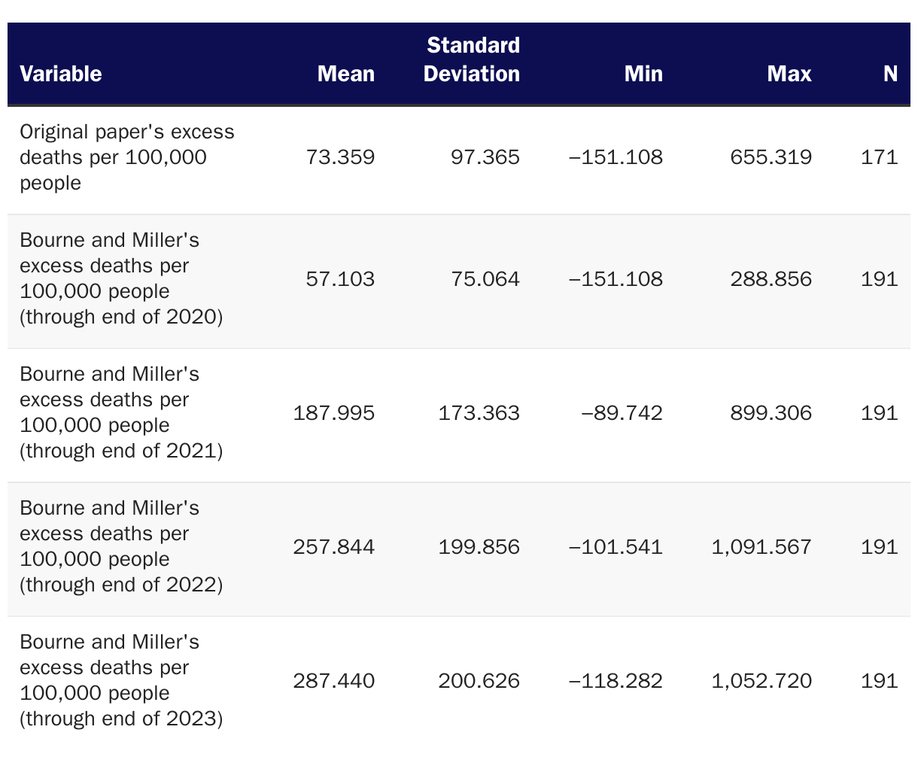Viewport: 918px width, 757px height.
Task: Click the max value 1,091.567
Action: point(761,547)
